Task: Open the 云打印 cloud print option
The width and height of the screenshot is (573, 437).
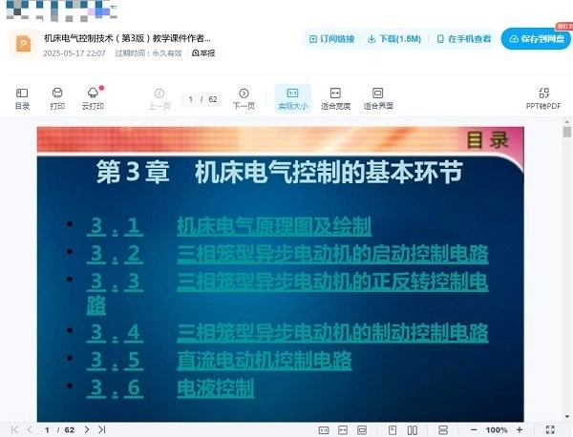Action: tap(93, 97)
